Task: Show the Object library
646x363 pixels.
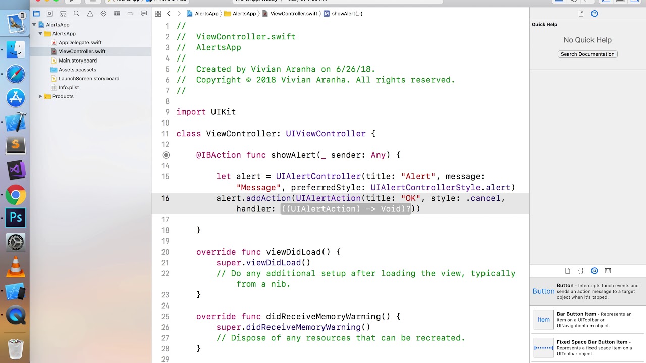Action: 594,271
